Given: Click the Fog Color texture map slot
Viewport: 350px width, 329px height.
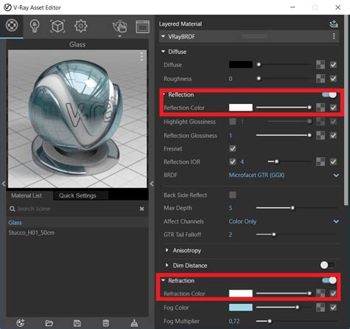Looking at the screenshot, I should point(320,308).
